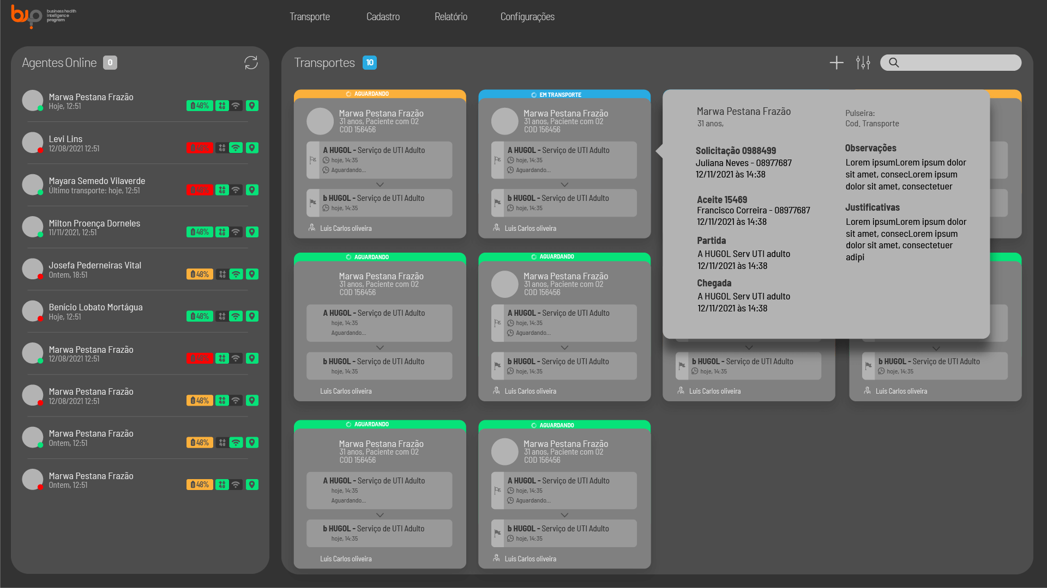The height and width of the screenshot is (588, 1047).
Task: Click origin flag icon in orange AGUARDANDO card
Action: coord(313,160)
